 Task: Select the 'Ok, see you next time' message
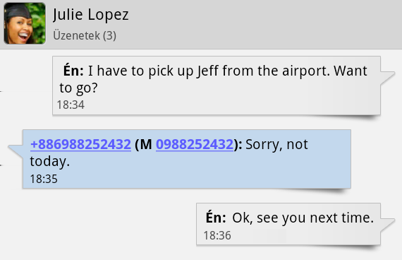click(303, 218)
